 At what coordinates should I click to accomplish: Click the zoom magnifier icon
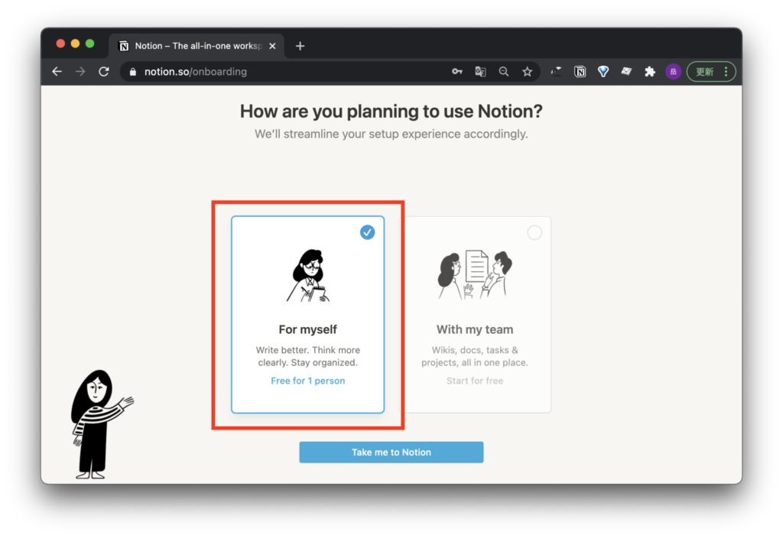[x=504, y=72]
